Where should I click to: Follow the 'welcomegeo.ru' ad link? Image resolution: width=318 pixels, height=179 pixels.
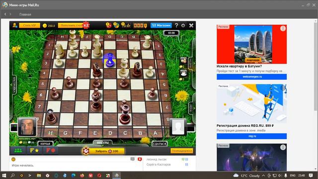click(252, 77)
